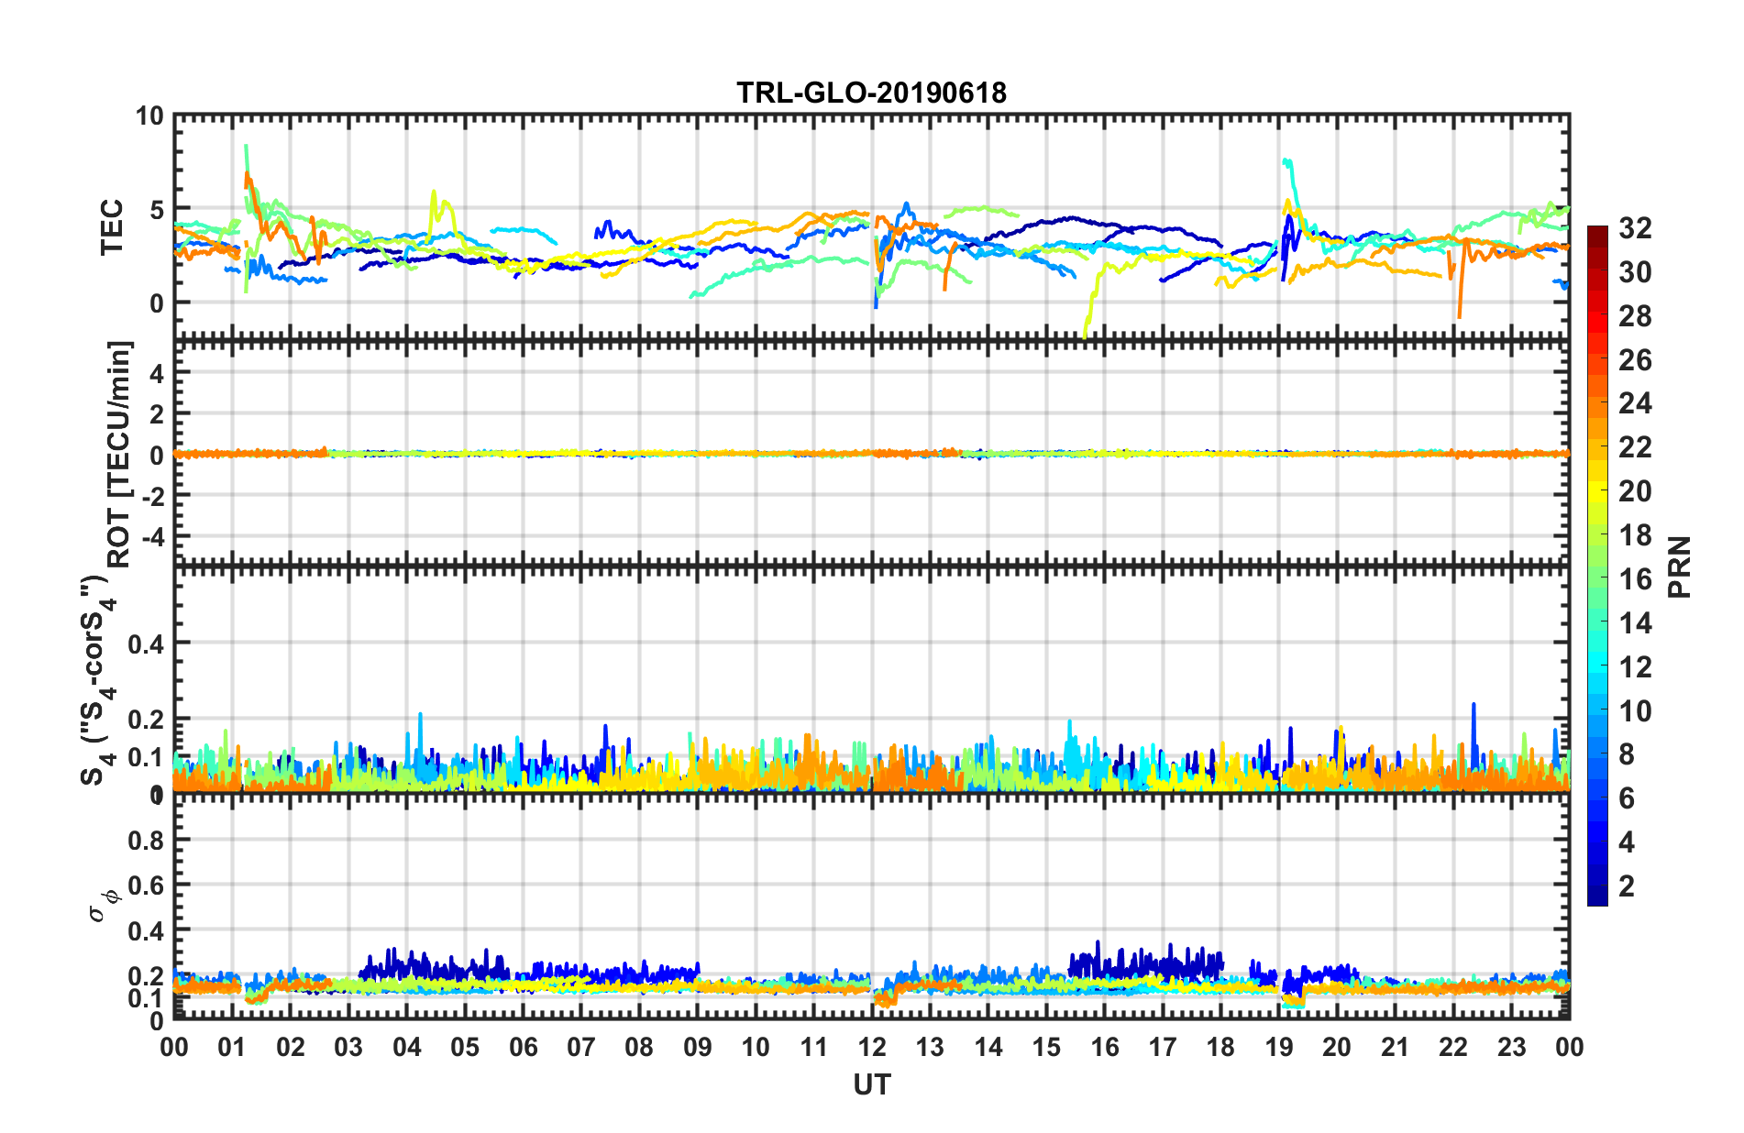Click the TEC y-axis label
This screenshot has width=1744, height=1133.
pos(112,227)
